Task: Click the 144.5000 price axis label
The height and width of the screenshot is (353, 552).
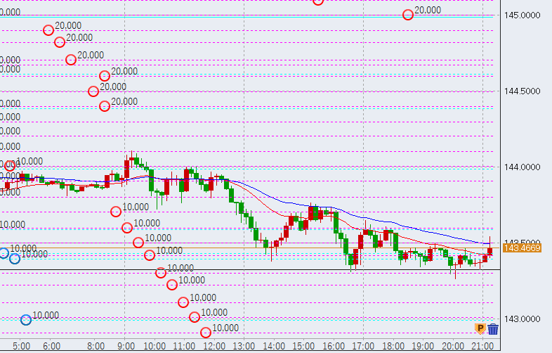Action: (522, 91)
